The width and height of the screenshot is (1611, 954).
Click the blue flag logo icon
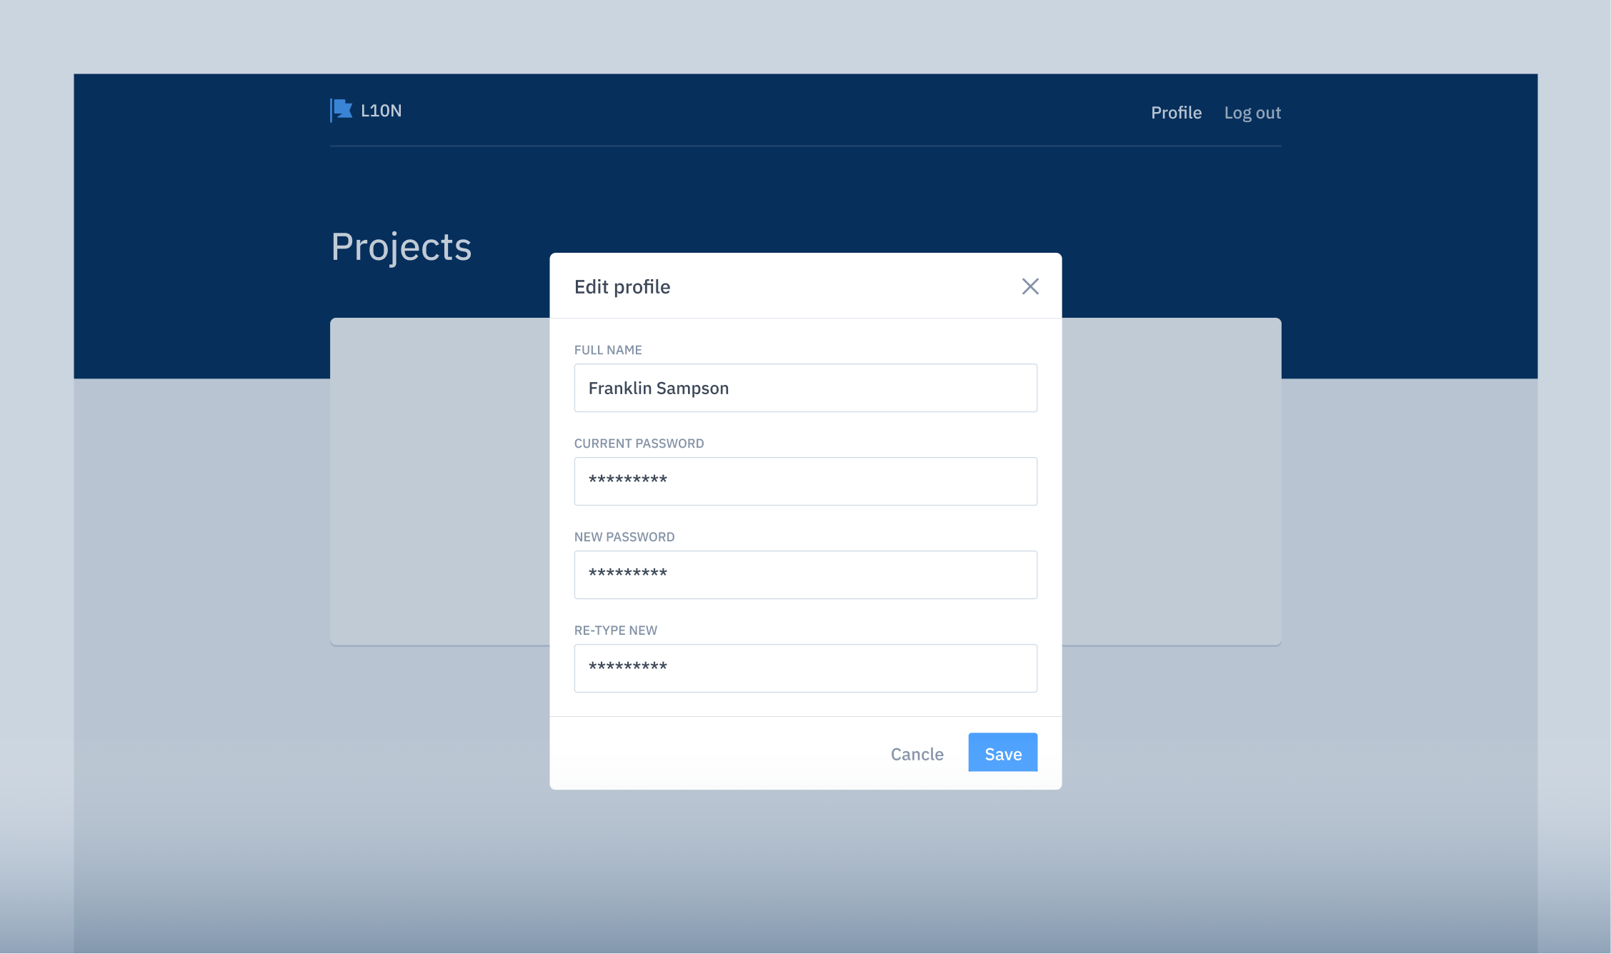[x=341, y=110]
